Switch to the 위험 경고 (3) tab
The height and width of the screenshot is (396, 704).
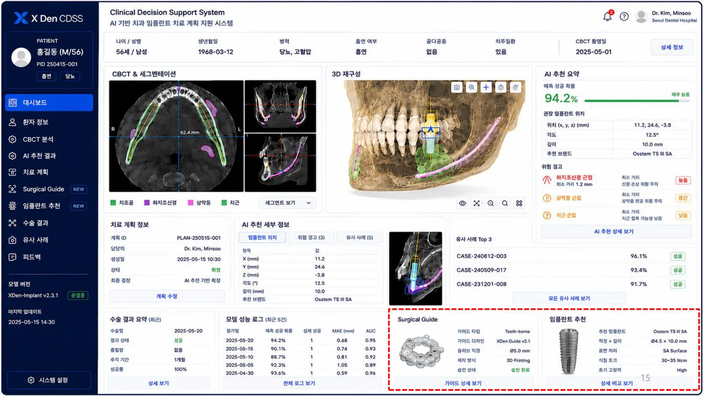coord(311,238)
